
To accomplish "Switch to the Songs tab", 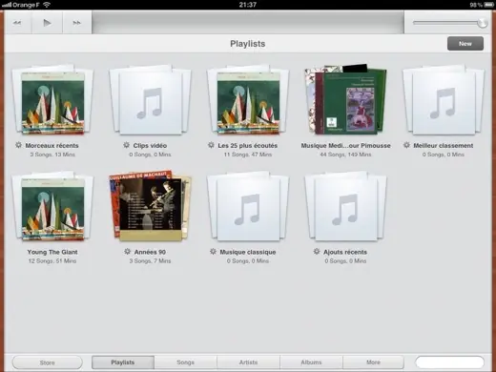I will (185, 362).
